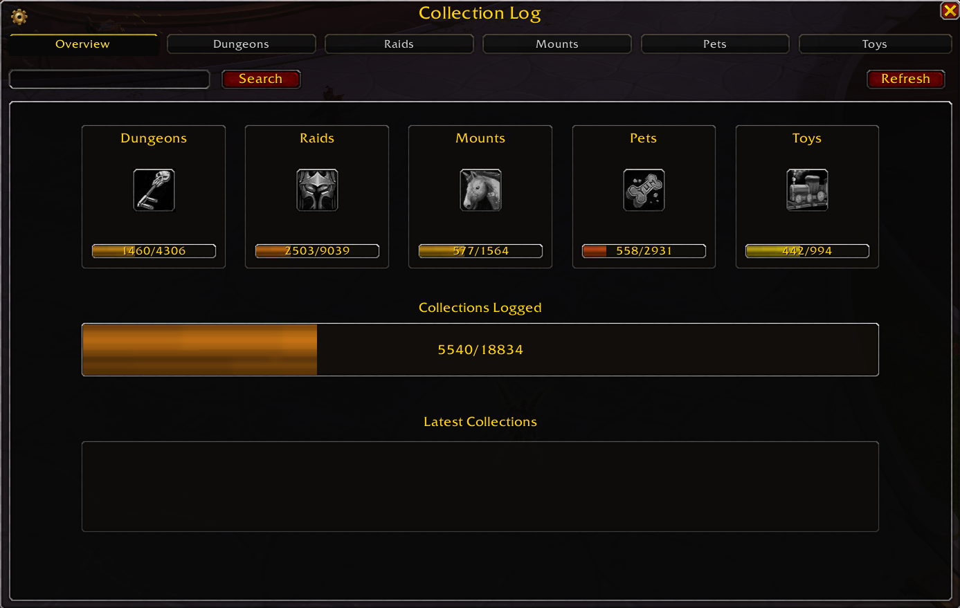Close the Collection Log window
Image resolution: width=960 pixels, height=608 pixels.
(950, 10)
